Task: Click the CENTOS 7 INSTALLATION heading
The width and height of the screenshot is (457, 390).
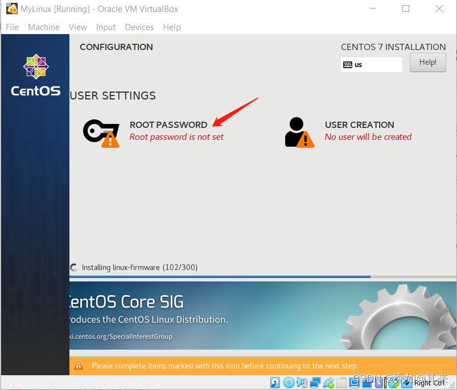Action: 393,47
